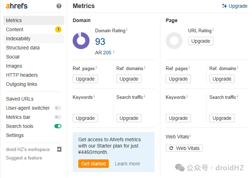Click the workspace sign-out arrow icon
252x178 pixels.
[59, 149]
